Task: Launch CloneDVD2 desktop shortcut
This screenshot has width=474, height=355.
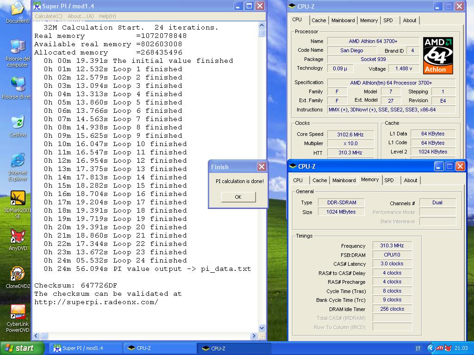Action: (x=18, y=277)
